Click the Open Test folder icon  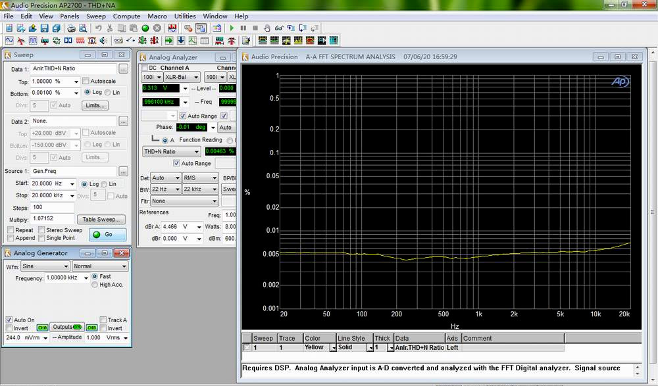[x=32, y=28]
